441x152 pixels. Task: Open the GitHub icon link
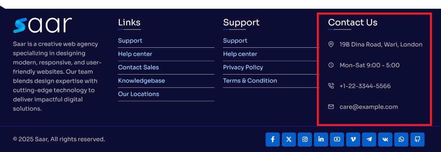(417, 140)
